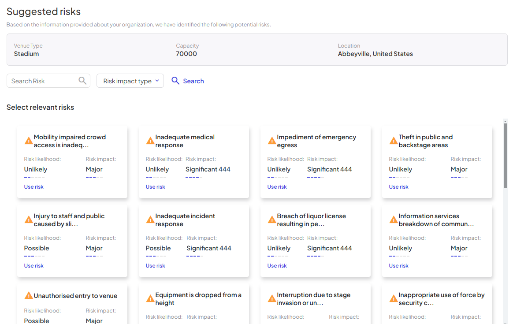Click the blue magnifier icon beside Search
This screenshot has width=513, height=324.
pyautogui.click(x=175, y=81)
